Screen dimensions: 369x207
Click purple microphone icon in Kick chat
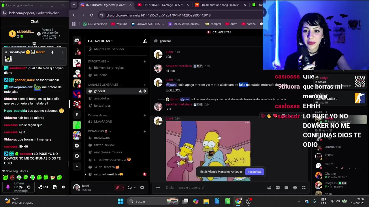pyautogui.click(x=8, y=187)
